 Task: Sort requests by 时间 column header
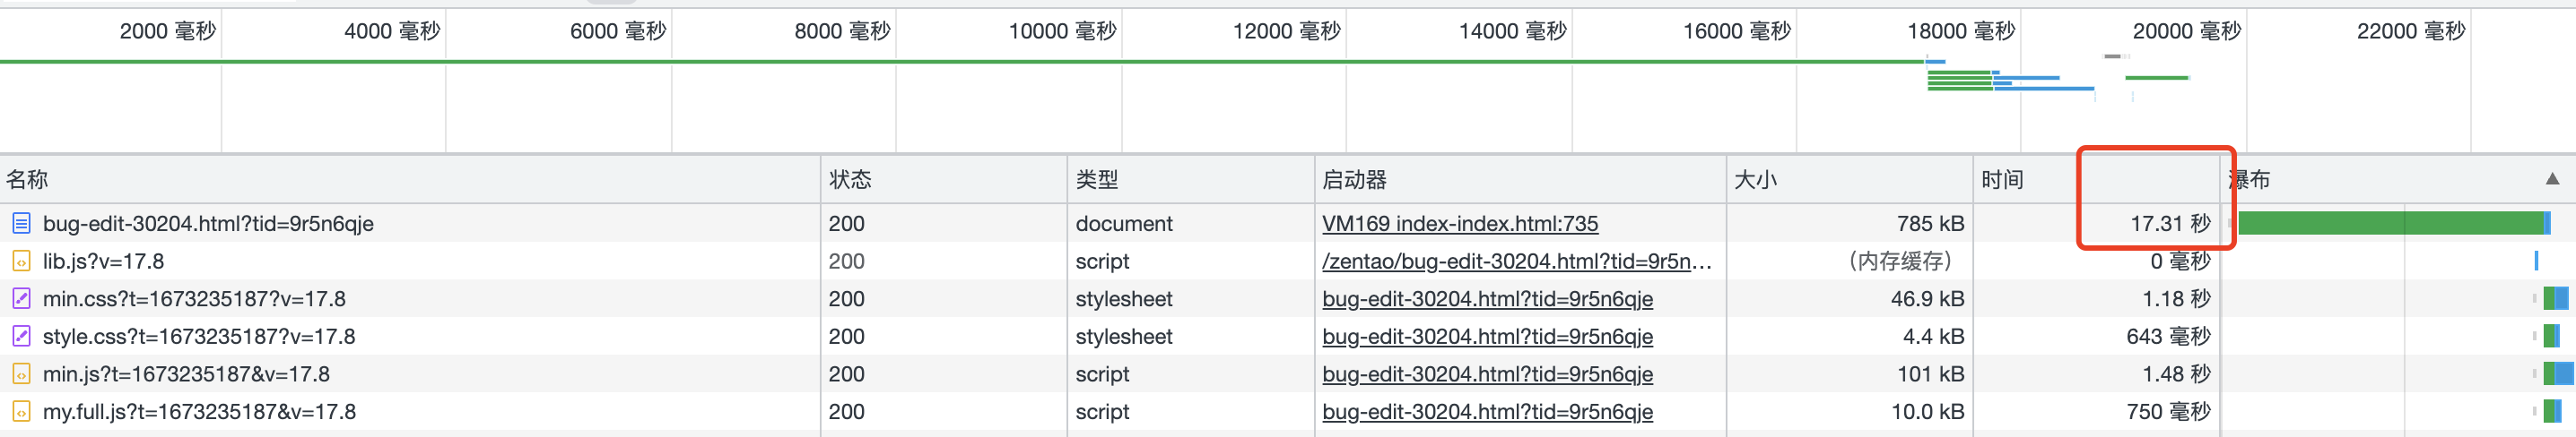[x=2002, y=180]
